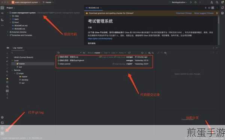Open the Services tool window icon

tap(2, 118)
